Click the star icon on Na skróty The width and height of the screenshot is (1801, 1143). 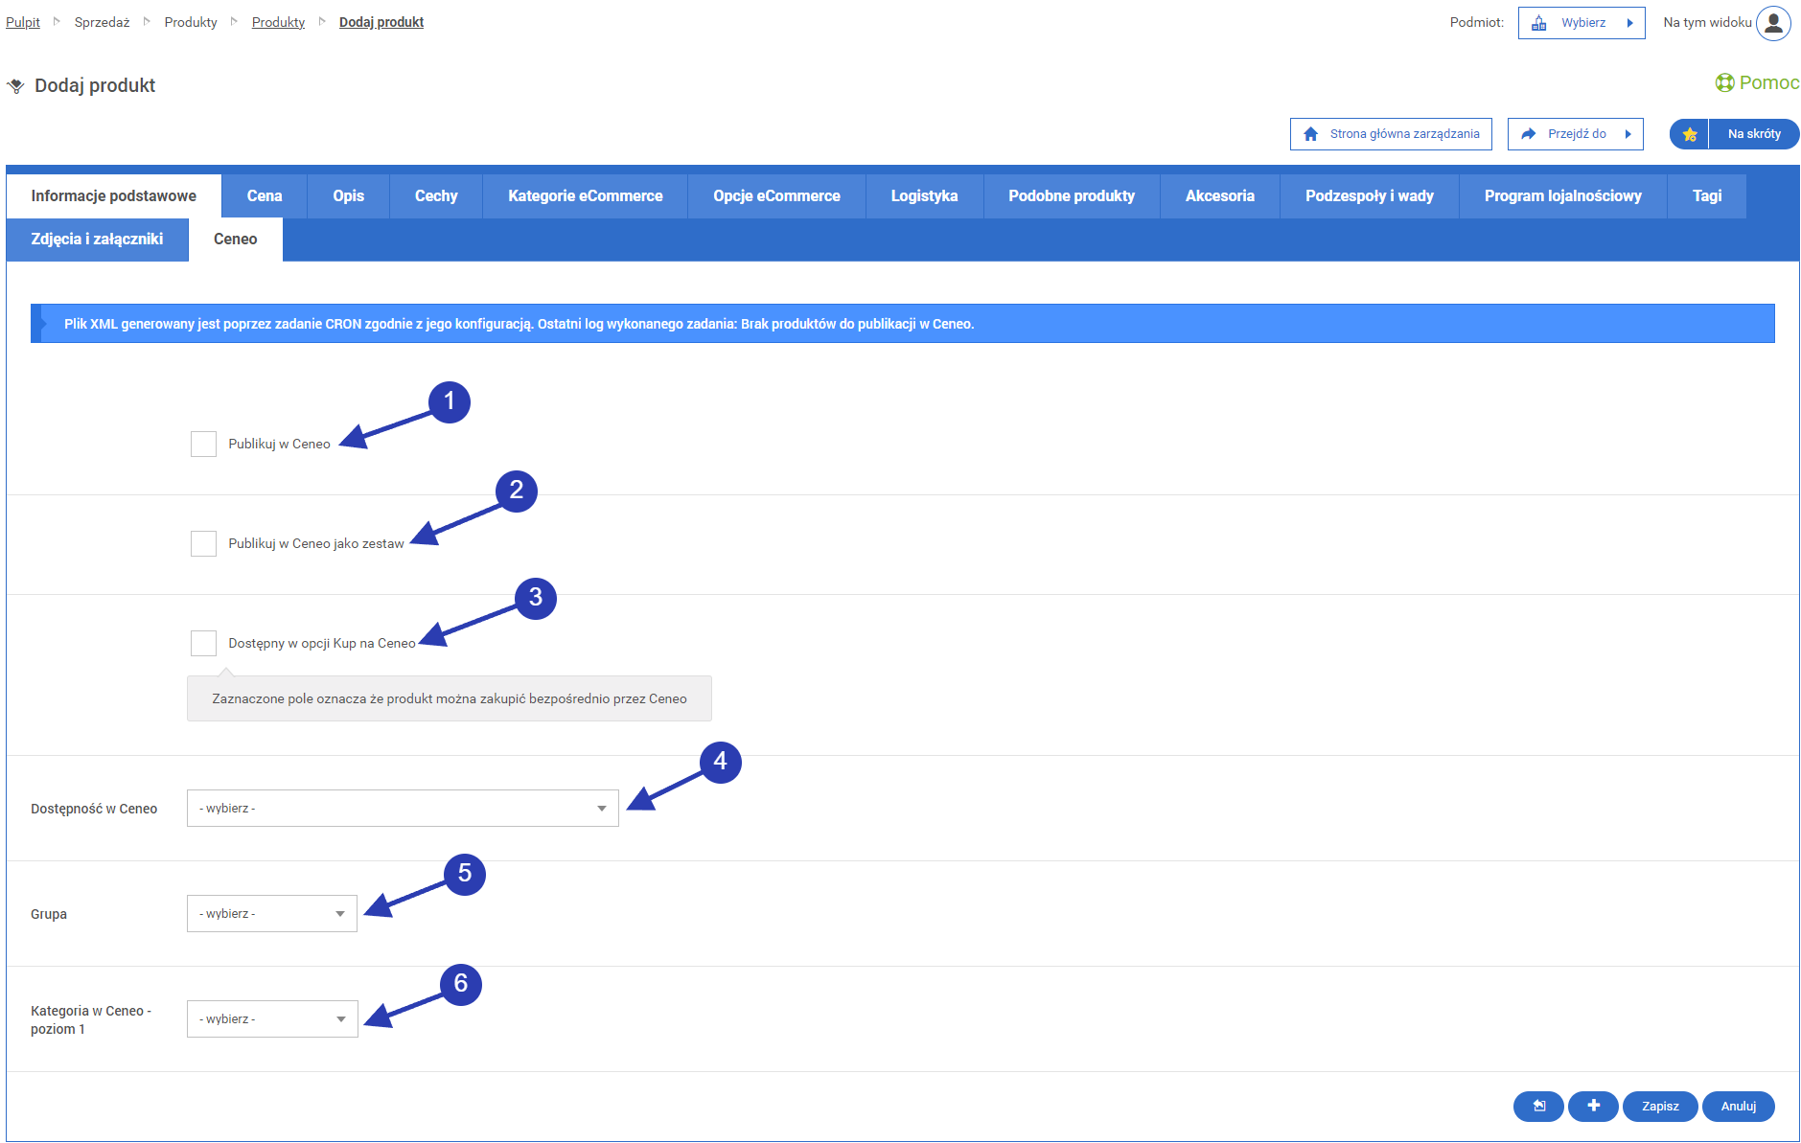(1689, 134)
